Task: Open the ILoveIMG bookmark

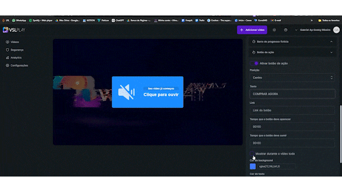Action: coord(261,20)
